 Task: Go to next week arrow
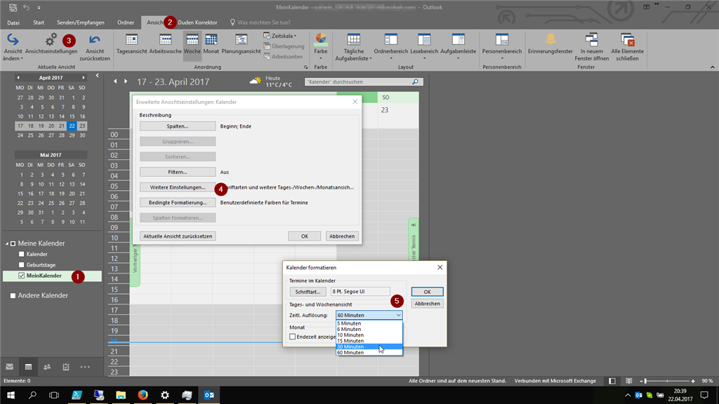[x=126, y=81]
